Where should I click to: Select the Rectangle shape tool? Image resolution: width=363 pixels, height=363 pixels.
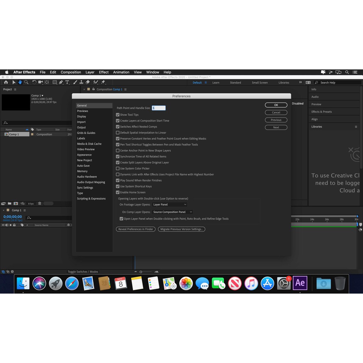click(55, 82)
